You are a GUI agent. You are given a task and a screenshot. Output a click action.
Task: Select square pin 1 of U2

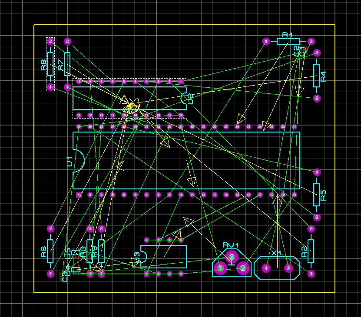[181, 81]
